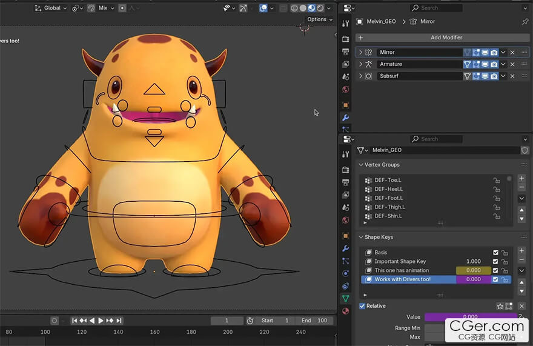Open Global transform orientation dropdown
Image resolution: width=533 pixels, height=346 pixels.
[51, 8]
